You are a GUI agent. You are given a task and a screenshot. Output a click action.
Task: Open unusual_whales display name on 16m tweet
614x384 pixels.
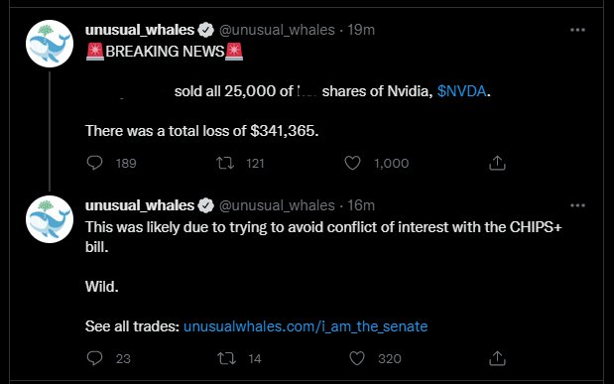pos(140,205)
